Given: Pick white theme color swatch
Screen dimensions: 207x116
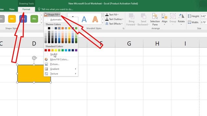Looking at the screenshot, I should tap(46, 28).
